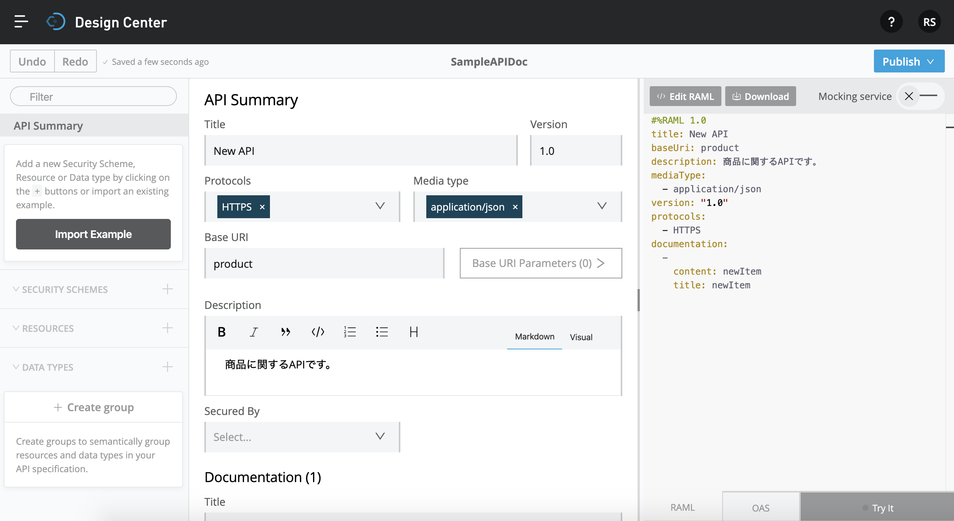Switch editor to Markdown tab
Viewport: 954px width, 521px height.
click(535, 337)
